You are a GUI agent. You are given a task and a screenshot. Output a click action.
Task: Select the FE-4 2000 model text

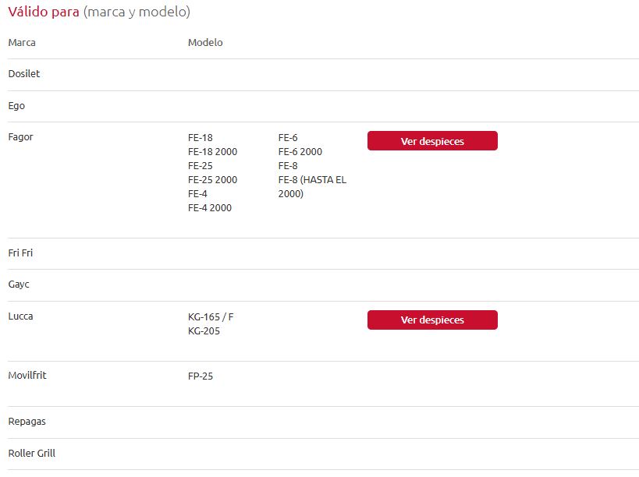(210, 208)
